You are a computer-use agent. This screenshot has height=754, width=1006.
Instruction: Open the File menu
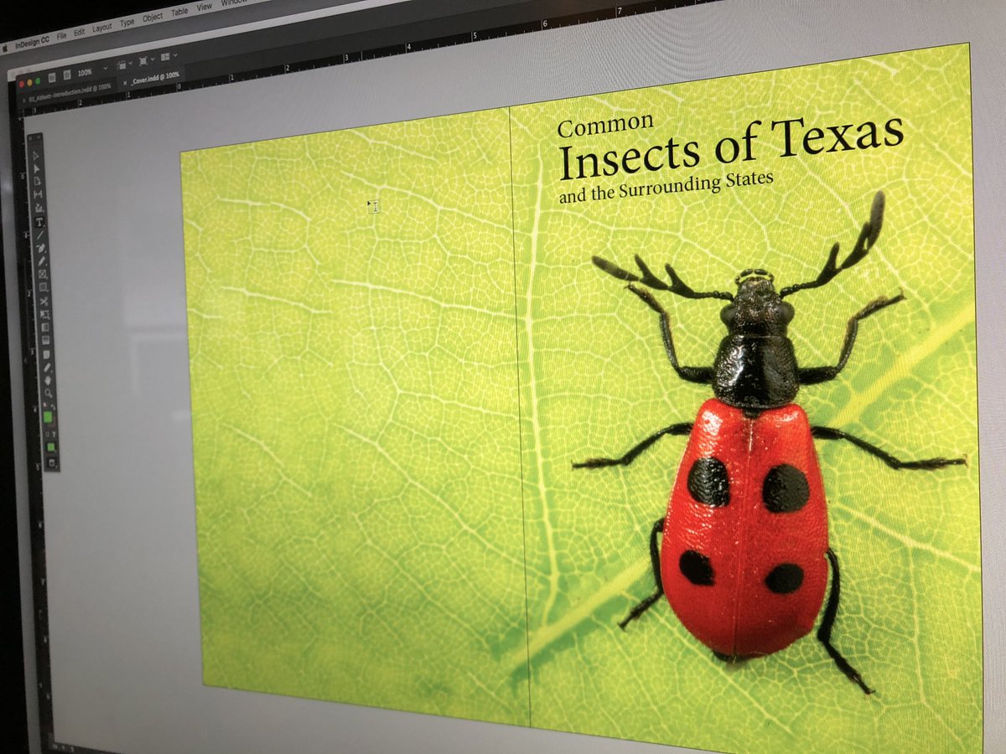point(61,37)
